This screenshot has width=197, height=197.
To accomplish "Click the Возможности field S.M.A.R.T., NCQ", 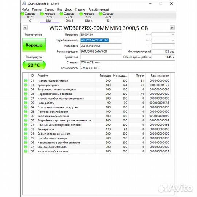I will 127,68.
